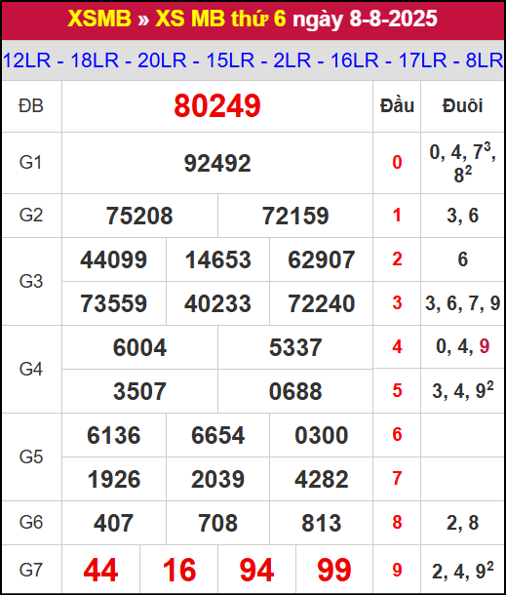This screenshot has width=506, height=595.
Task: Click the Đuôi column header
Action: (x=463, y=106)
